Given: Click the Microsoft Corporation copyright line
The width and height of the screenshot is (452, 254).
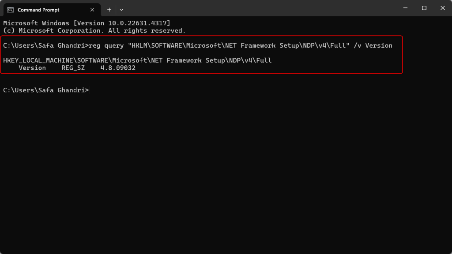Looking at the screenshot, I should (x=94, y=30).
